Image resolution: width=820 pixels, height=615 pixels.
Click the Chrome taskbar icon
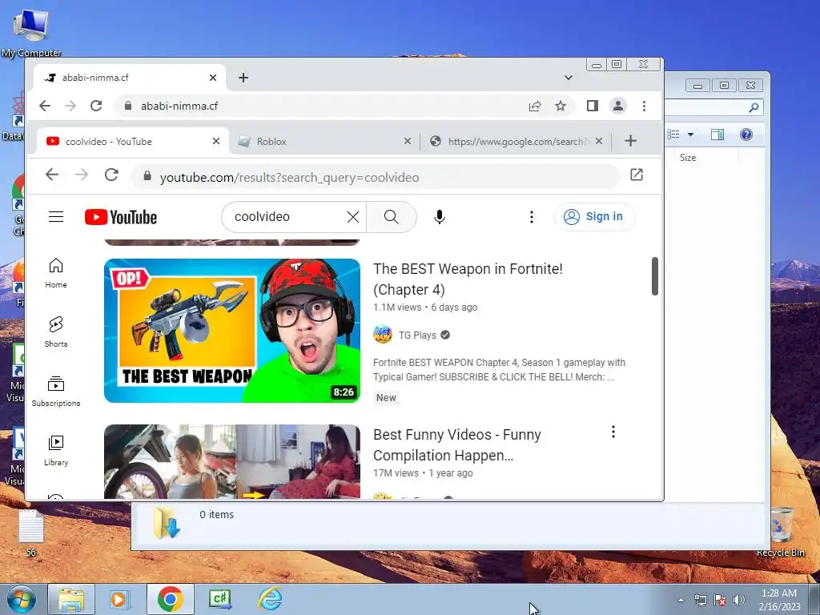click(x=170, y=599)
